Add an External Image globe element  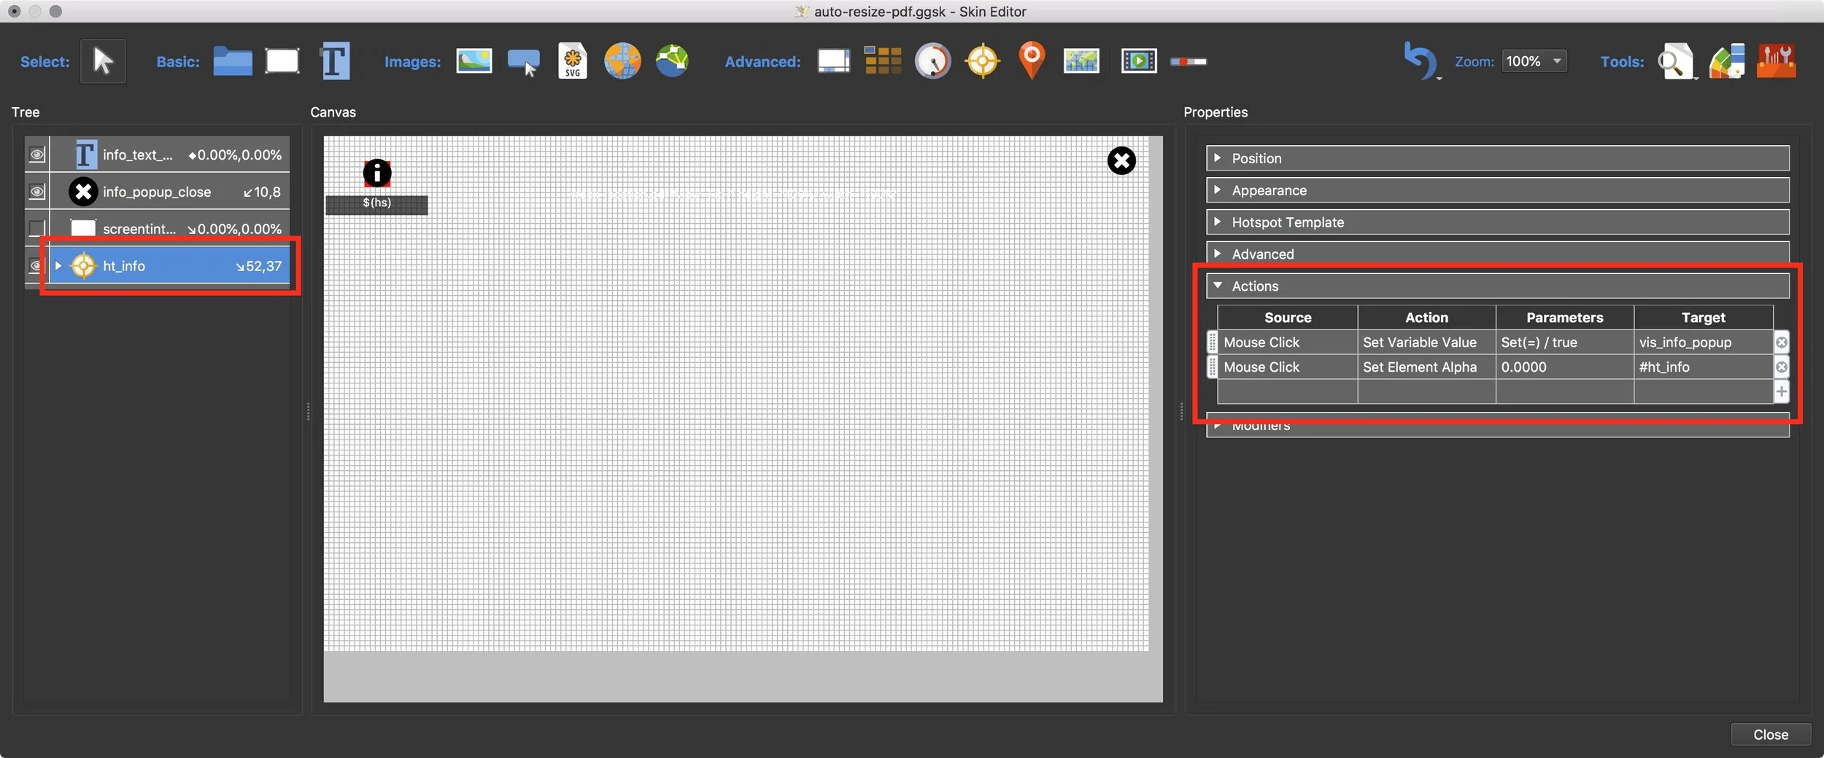[x=622, y=61]
